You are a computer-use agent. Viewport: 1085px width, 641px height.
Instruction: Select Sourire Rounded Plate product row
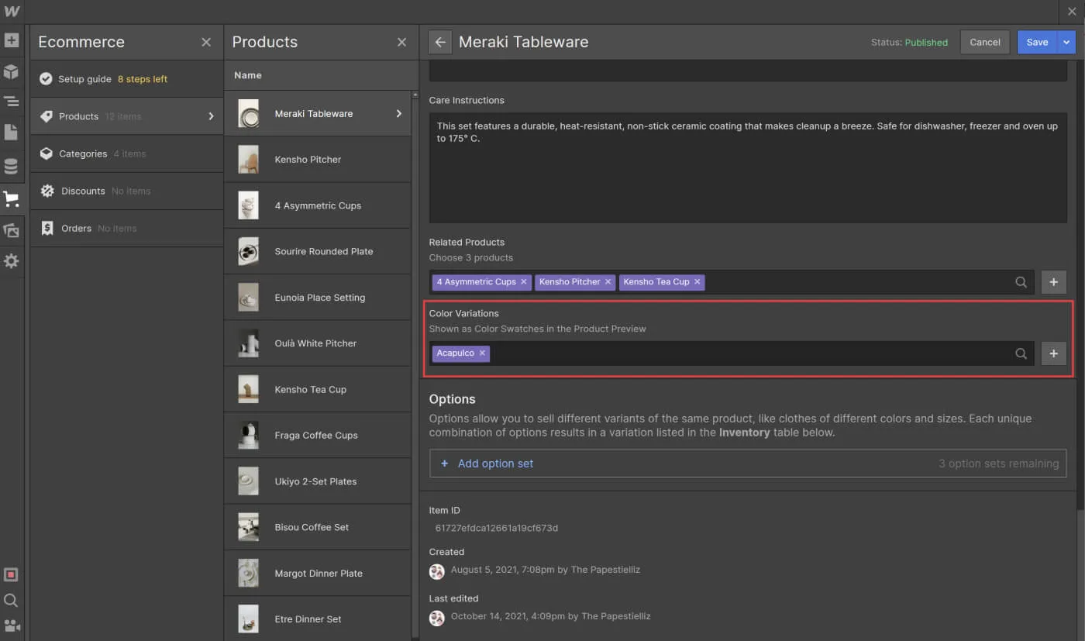click(318, 251)
